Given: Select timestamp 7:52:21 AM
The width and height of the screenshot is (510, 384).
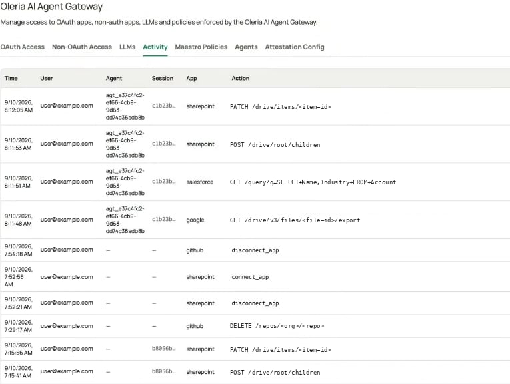Looking at the screenshot, I should pos(19,303).
